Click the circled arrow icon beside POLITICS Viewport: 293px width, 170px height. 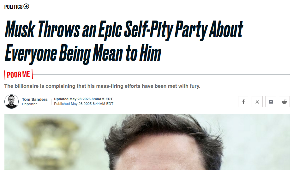(26, 7)
